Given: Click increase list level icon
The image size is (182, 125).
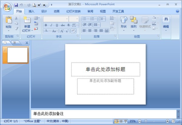Looking at the screenshot, I should point(90,25).
